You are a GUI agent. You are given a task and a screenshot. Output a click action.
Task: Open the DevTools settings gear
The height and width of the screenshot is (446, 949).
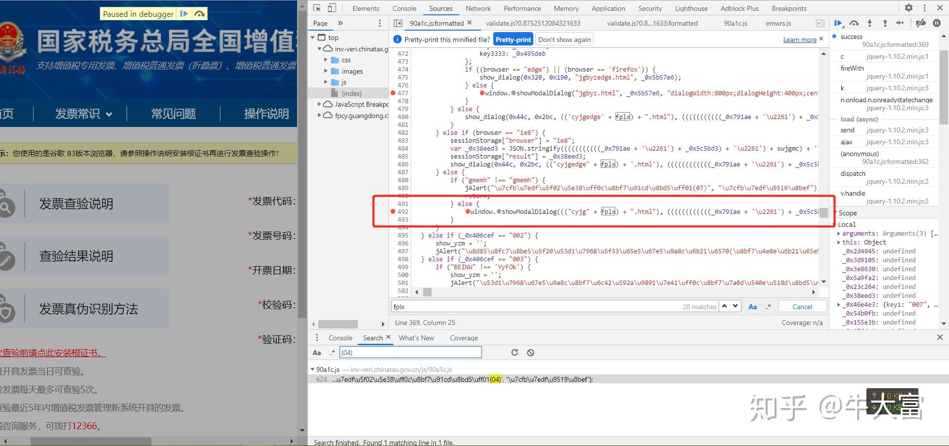pyautogui.click(x=908, y=8)
